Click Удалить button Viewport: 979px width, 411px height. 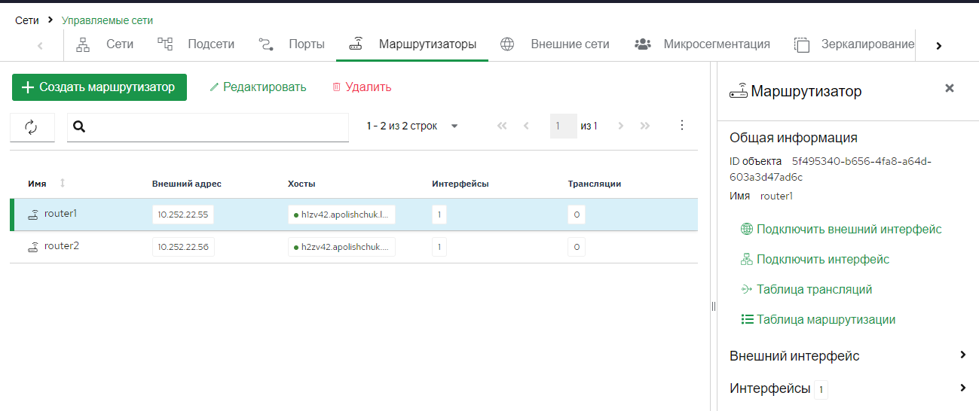click(x=362, y=87)
